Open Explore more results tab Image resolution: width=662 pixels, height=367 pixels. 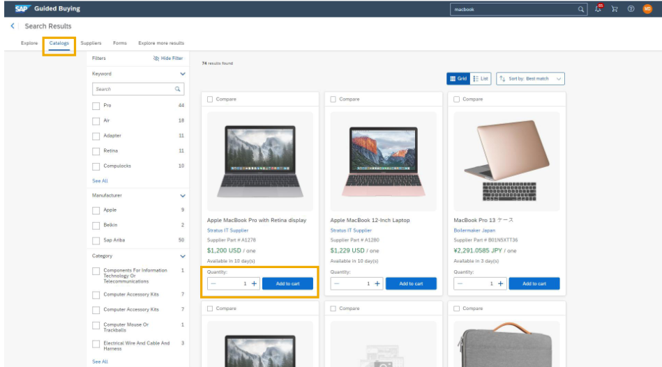coord(161,43)
